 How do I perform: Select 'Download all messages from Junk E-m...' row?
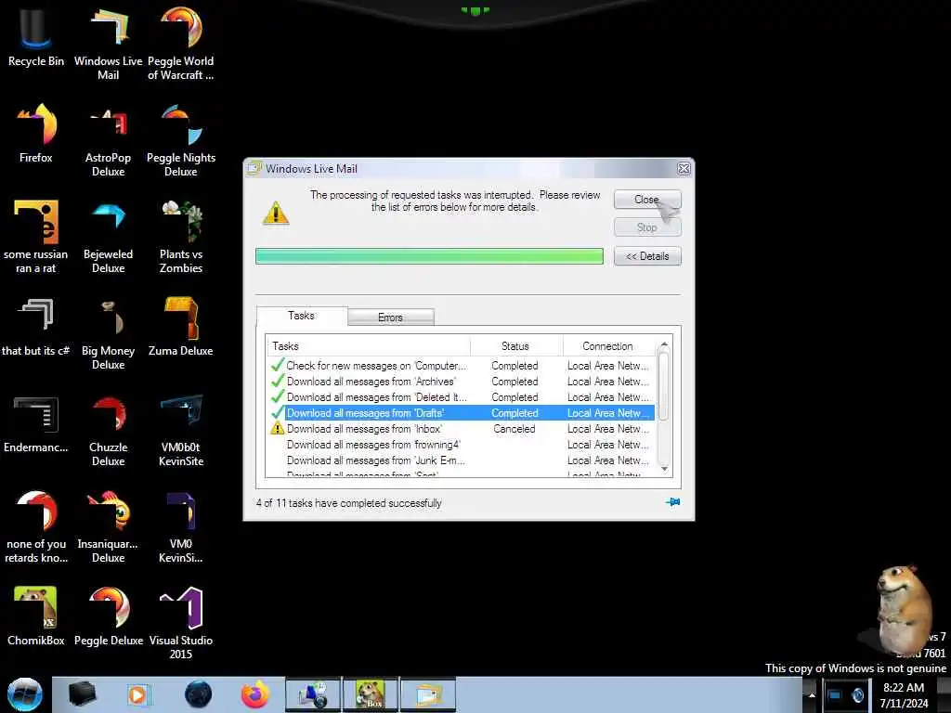pyautogui.click(x=462, y=460)
